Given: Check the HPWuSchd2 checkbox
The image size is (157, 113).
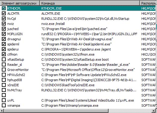Looking at the screenshot, I should point(4,75).
